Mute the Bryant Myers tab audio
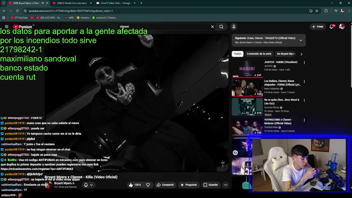The height and width of the screenshot is (198, 352). pyautogui.click(x=43, y=3)
